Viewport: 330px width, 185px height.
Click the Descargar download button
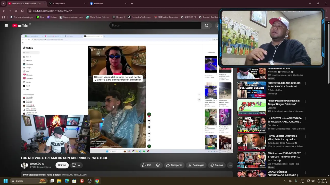tap(196, 165)
